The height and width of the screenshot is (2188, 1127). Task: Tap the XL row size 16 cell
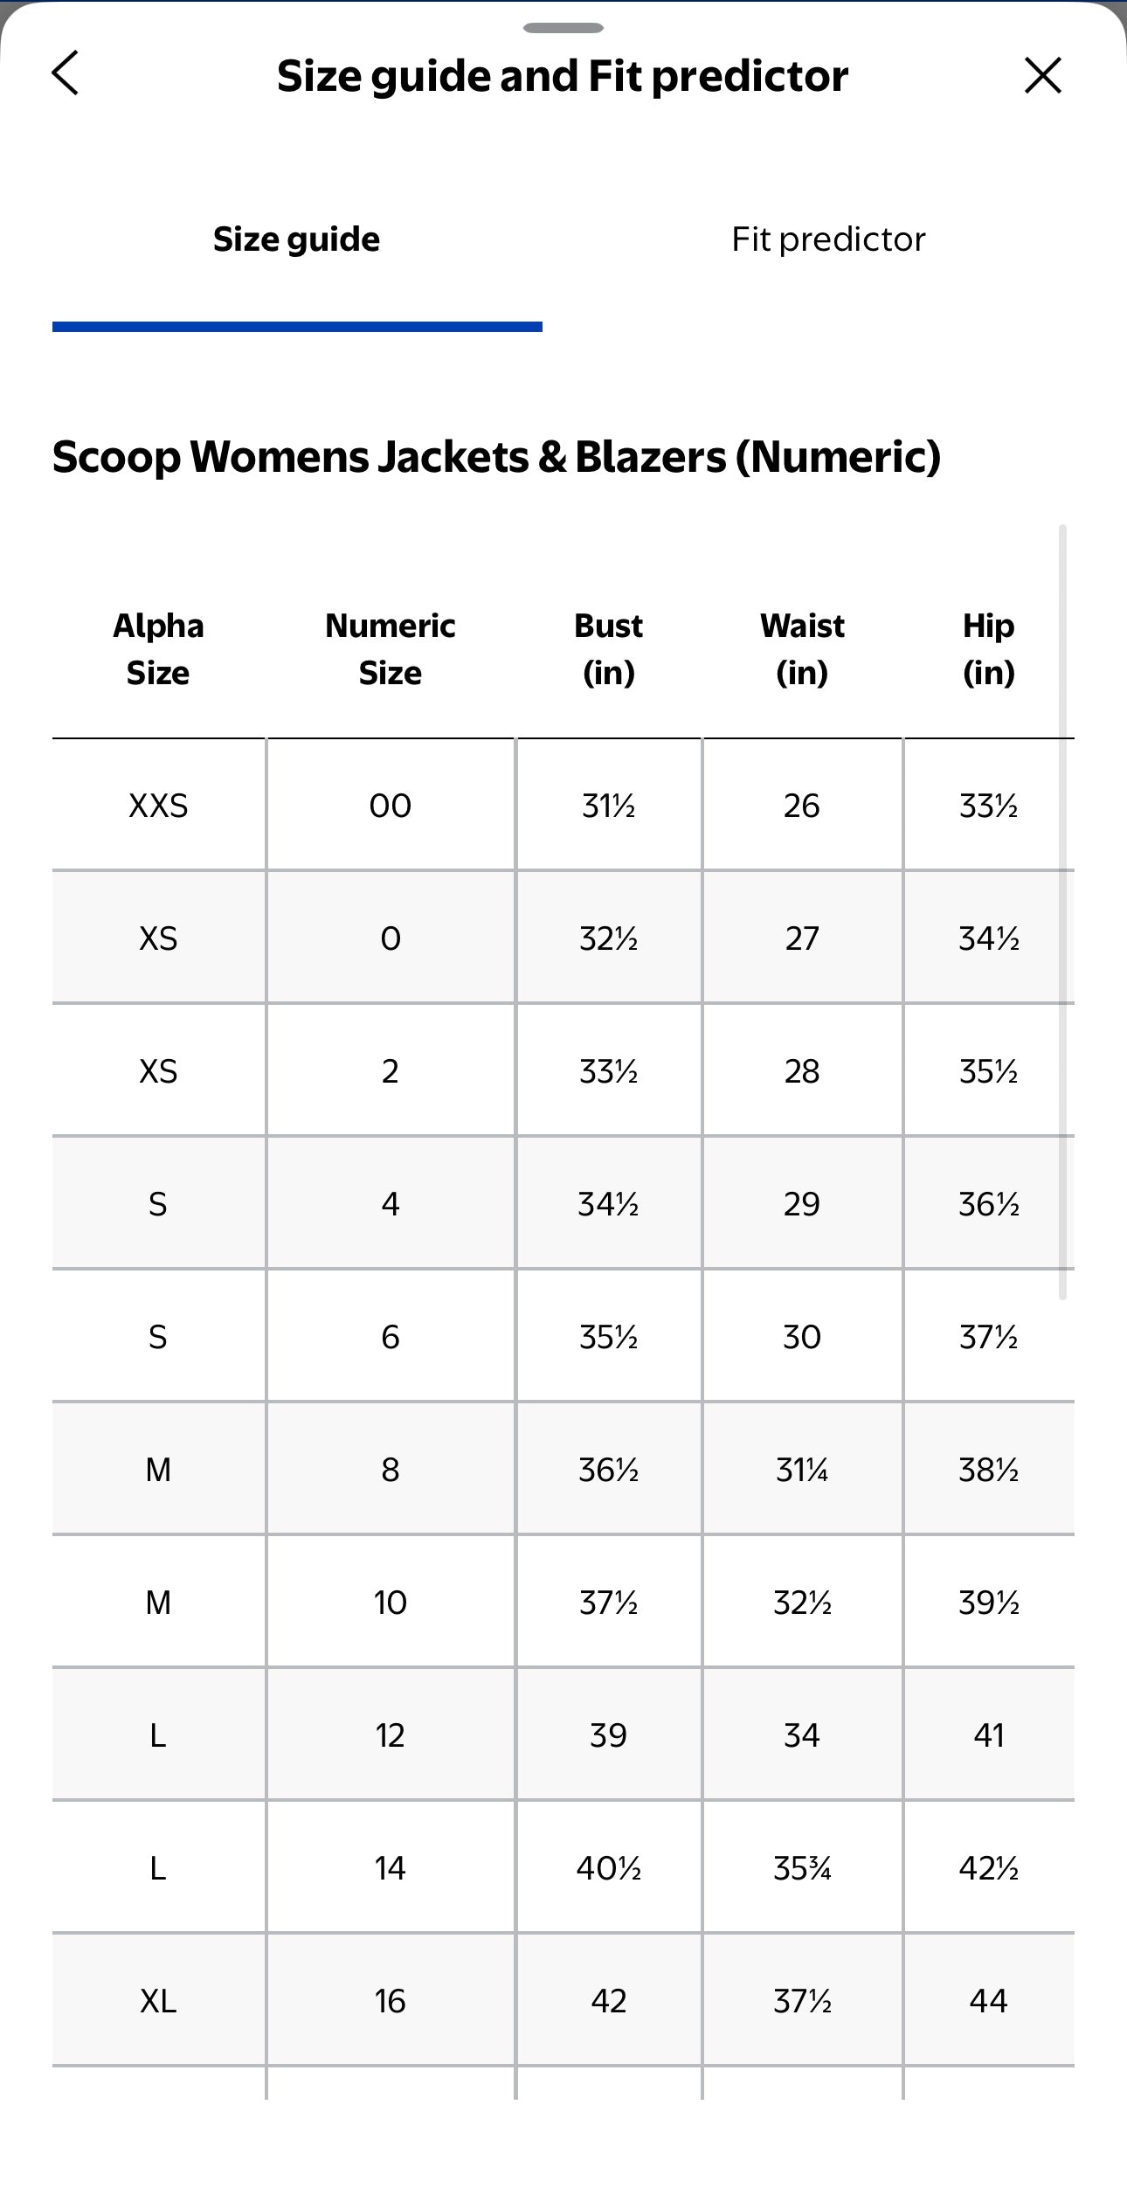(x=390, y=2000)
